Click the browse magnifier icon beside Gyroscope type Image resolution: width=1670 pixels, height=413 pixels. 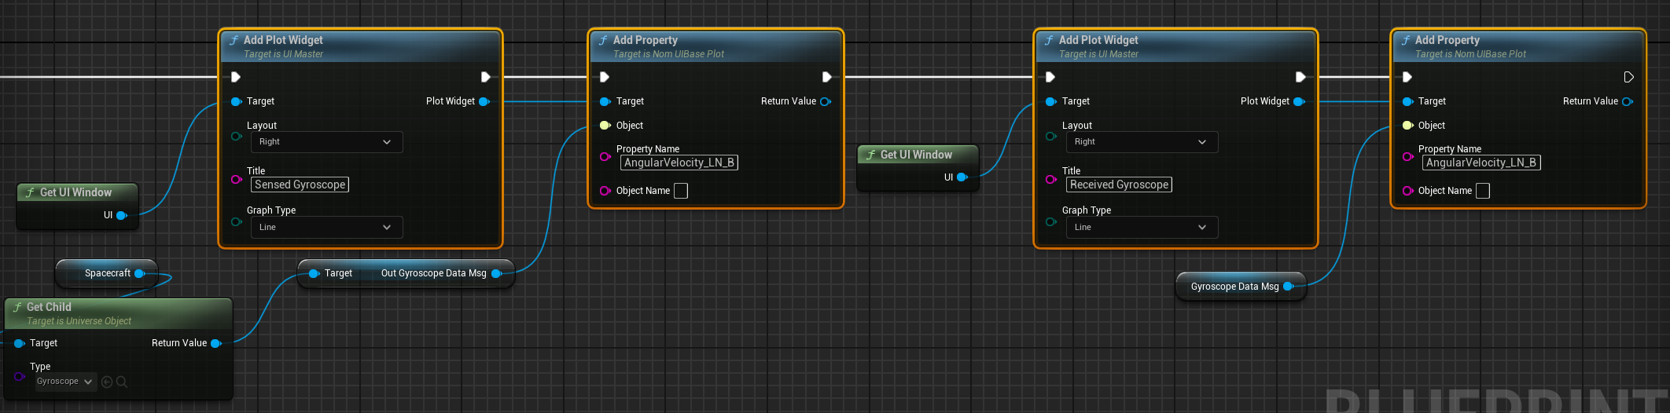pos(122,382)
